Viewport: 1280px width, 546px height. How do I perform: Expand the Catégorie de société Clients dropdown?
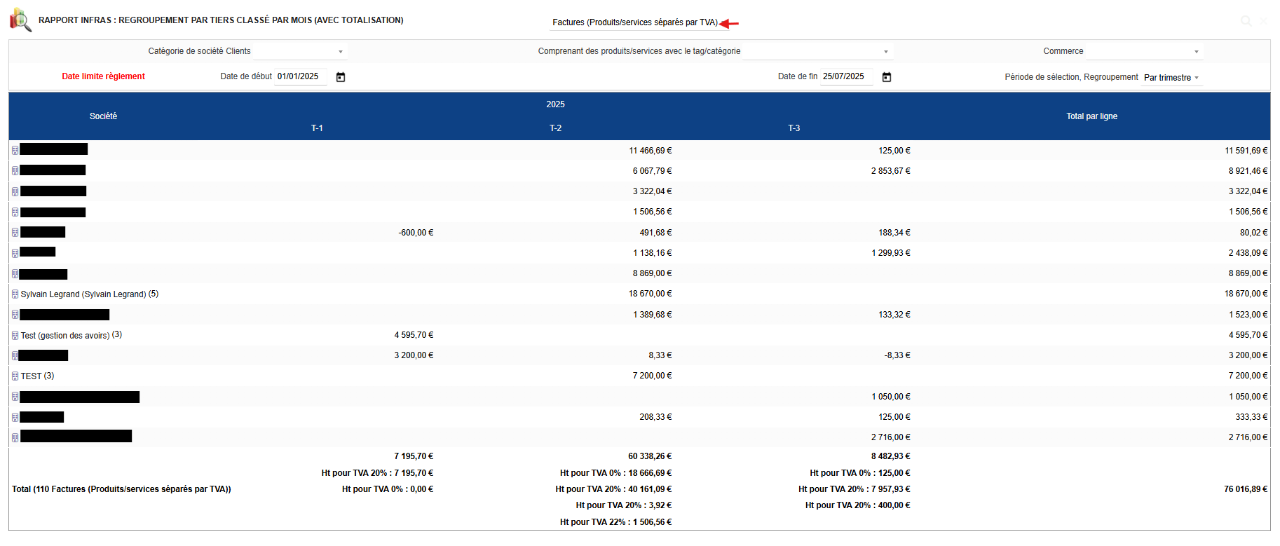coord(300,51)
